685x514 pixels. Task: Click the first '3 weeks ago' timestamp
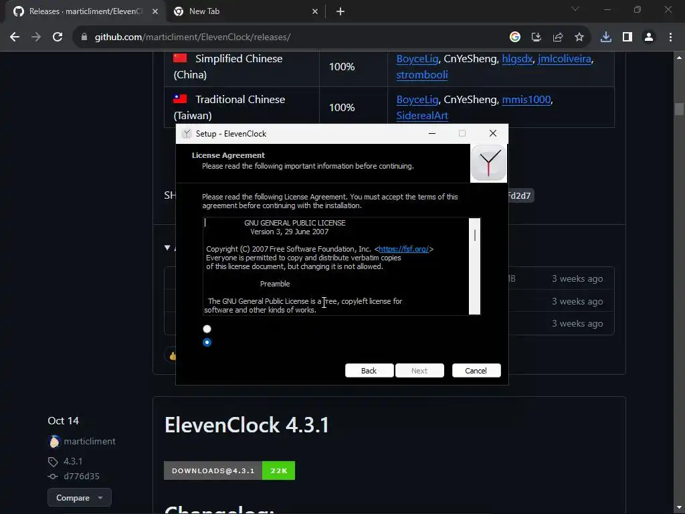[577, 279]
